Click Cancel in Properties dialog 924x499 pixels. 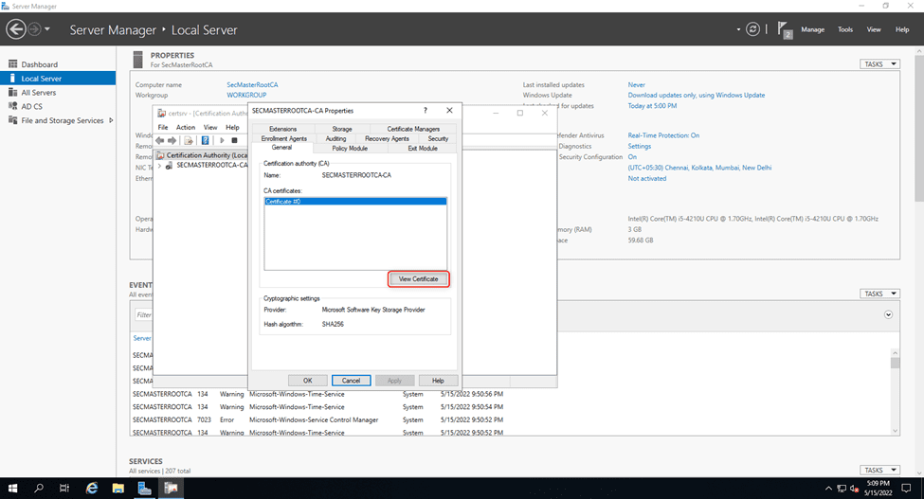(352, 381)
